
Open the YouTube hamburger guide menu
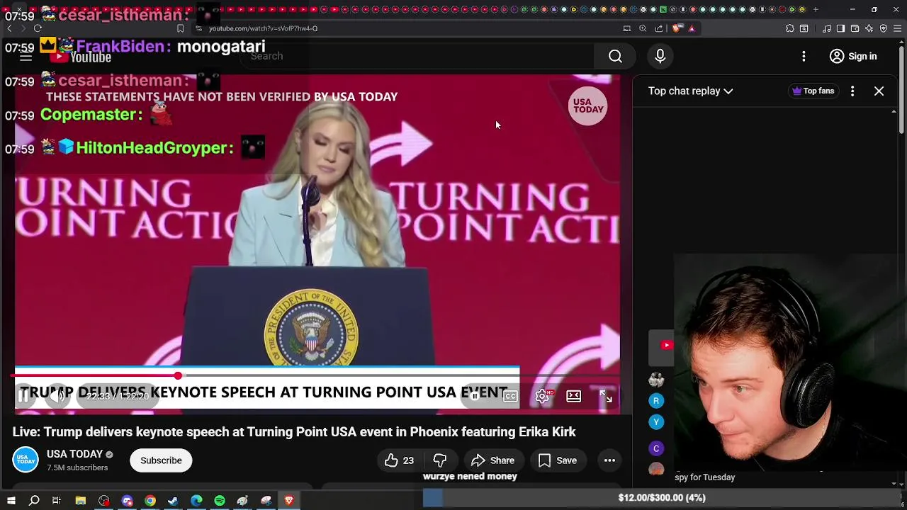tap(26, 57)
